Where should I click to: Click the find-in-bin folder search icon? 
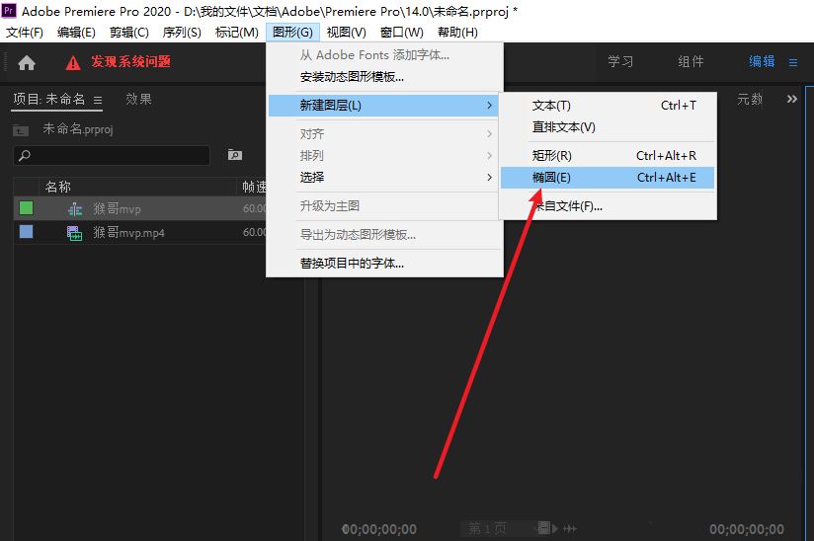click(235, 155)
